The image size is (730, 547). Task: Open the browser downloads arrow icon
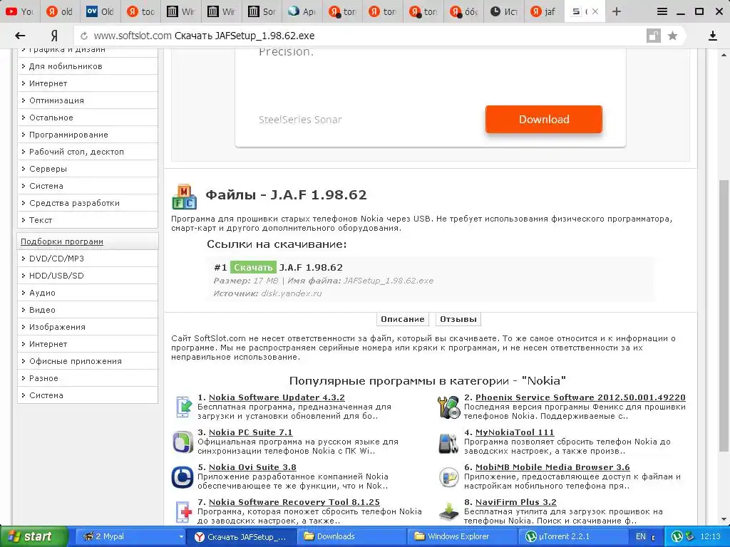click(712, 36)
